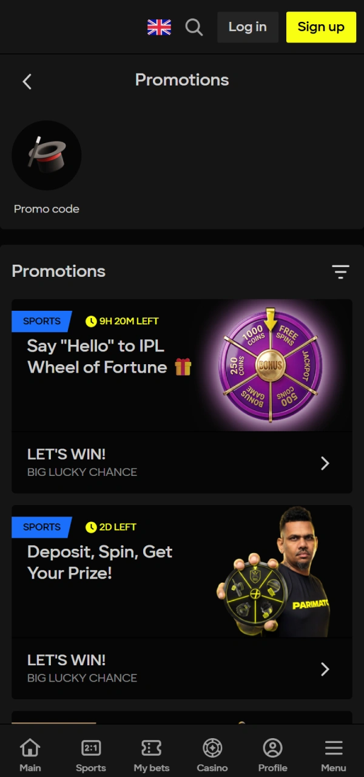Open the Promo code top hat icon
364x777 pixels.
pos(47,155)
